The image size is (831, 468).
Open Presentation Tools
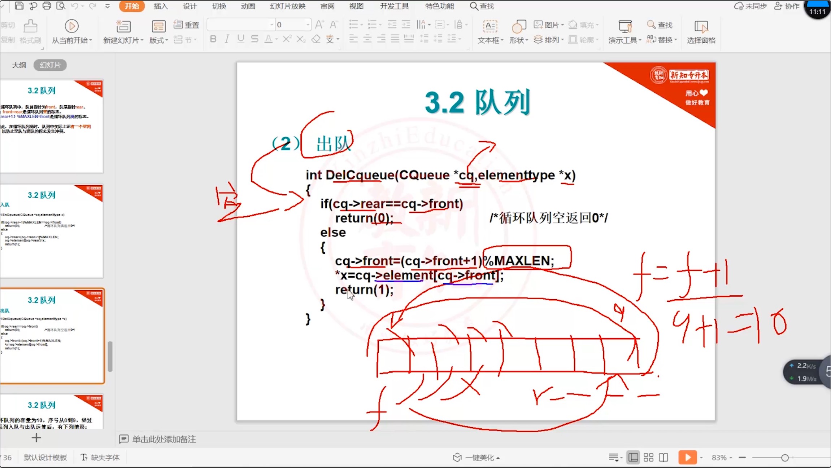tap(625, 31)
